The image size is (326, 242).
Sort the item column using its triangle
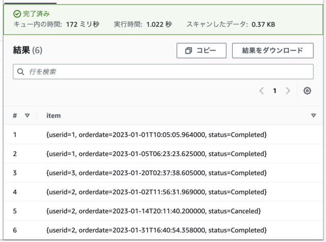pyautogui.click(x=313, y=115)
